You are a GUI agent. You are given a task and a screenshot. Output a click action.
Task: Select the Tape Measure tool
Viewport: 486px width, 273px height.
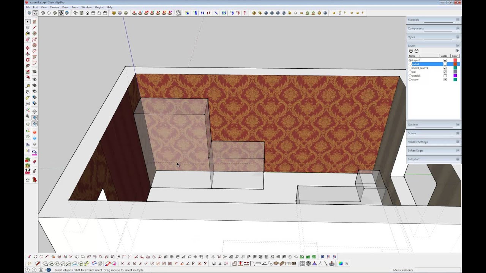coord(27,86)
